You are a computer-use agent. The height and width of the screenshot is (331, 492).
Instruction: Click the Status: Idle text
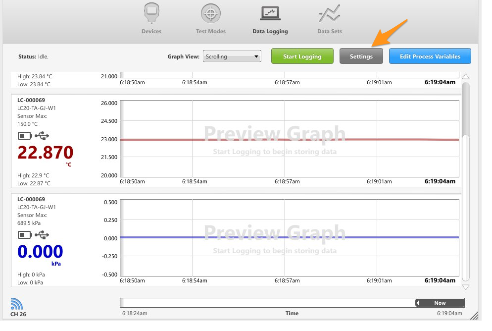click(33, 56)
